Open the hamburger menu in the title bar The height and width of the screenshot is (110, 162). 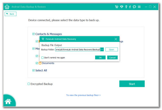point(139,7)
